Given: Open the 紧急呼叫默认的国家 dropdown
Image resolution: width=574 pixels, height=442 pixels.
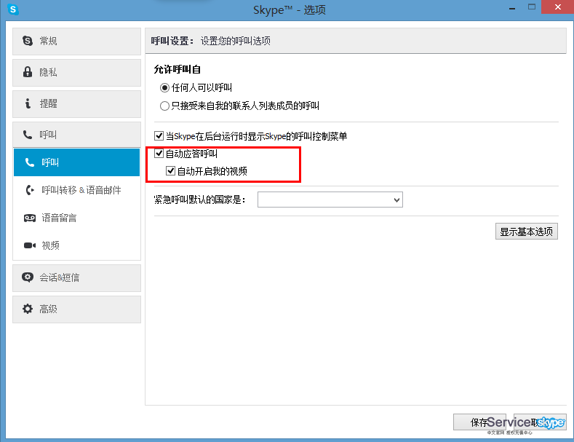Looking at the screenshot, I should click(x=330, y=200).
